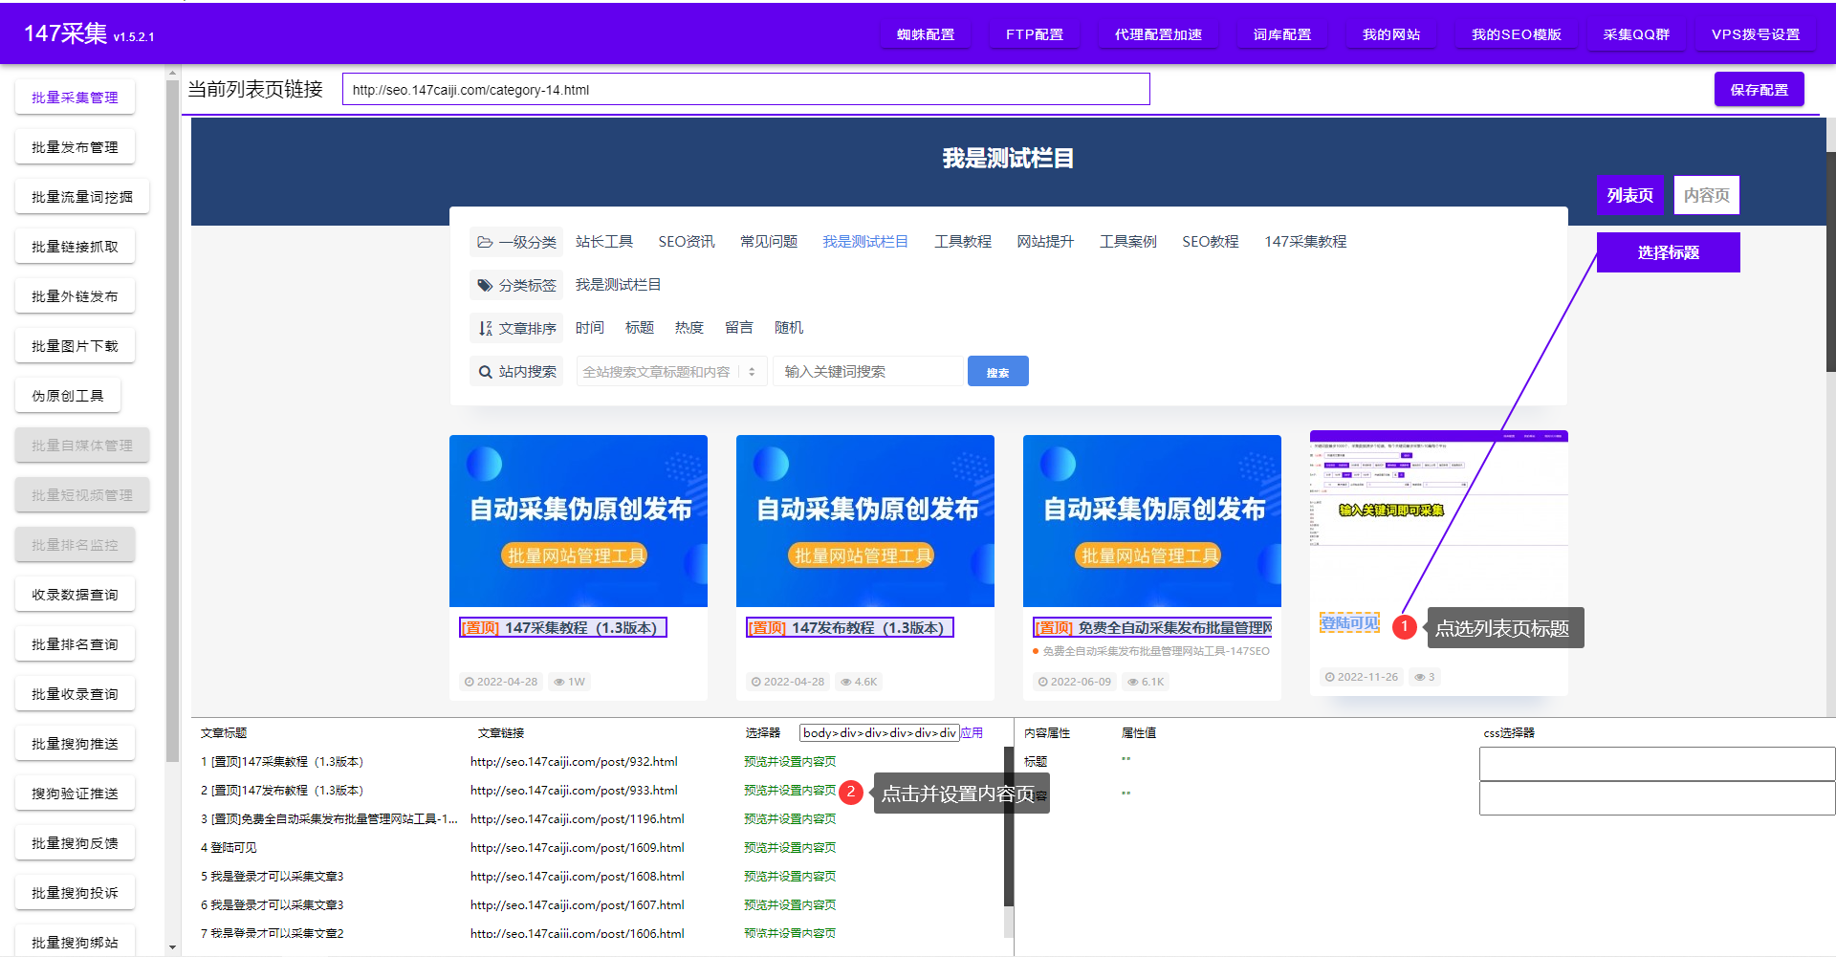Sort articles by 时间

[590, 328]
